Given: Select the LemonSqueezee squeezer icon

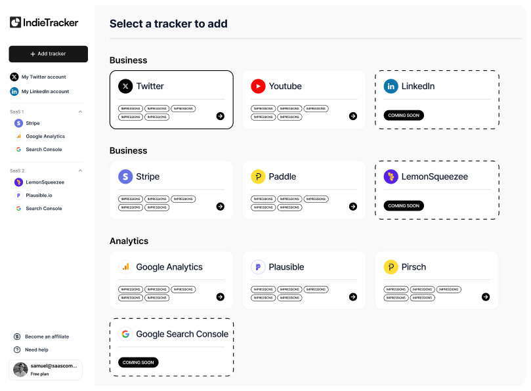Looking at the screenshot, I should 391,176.
